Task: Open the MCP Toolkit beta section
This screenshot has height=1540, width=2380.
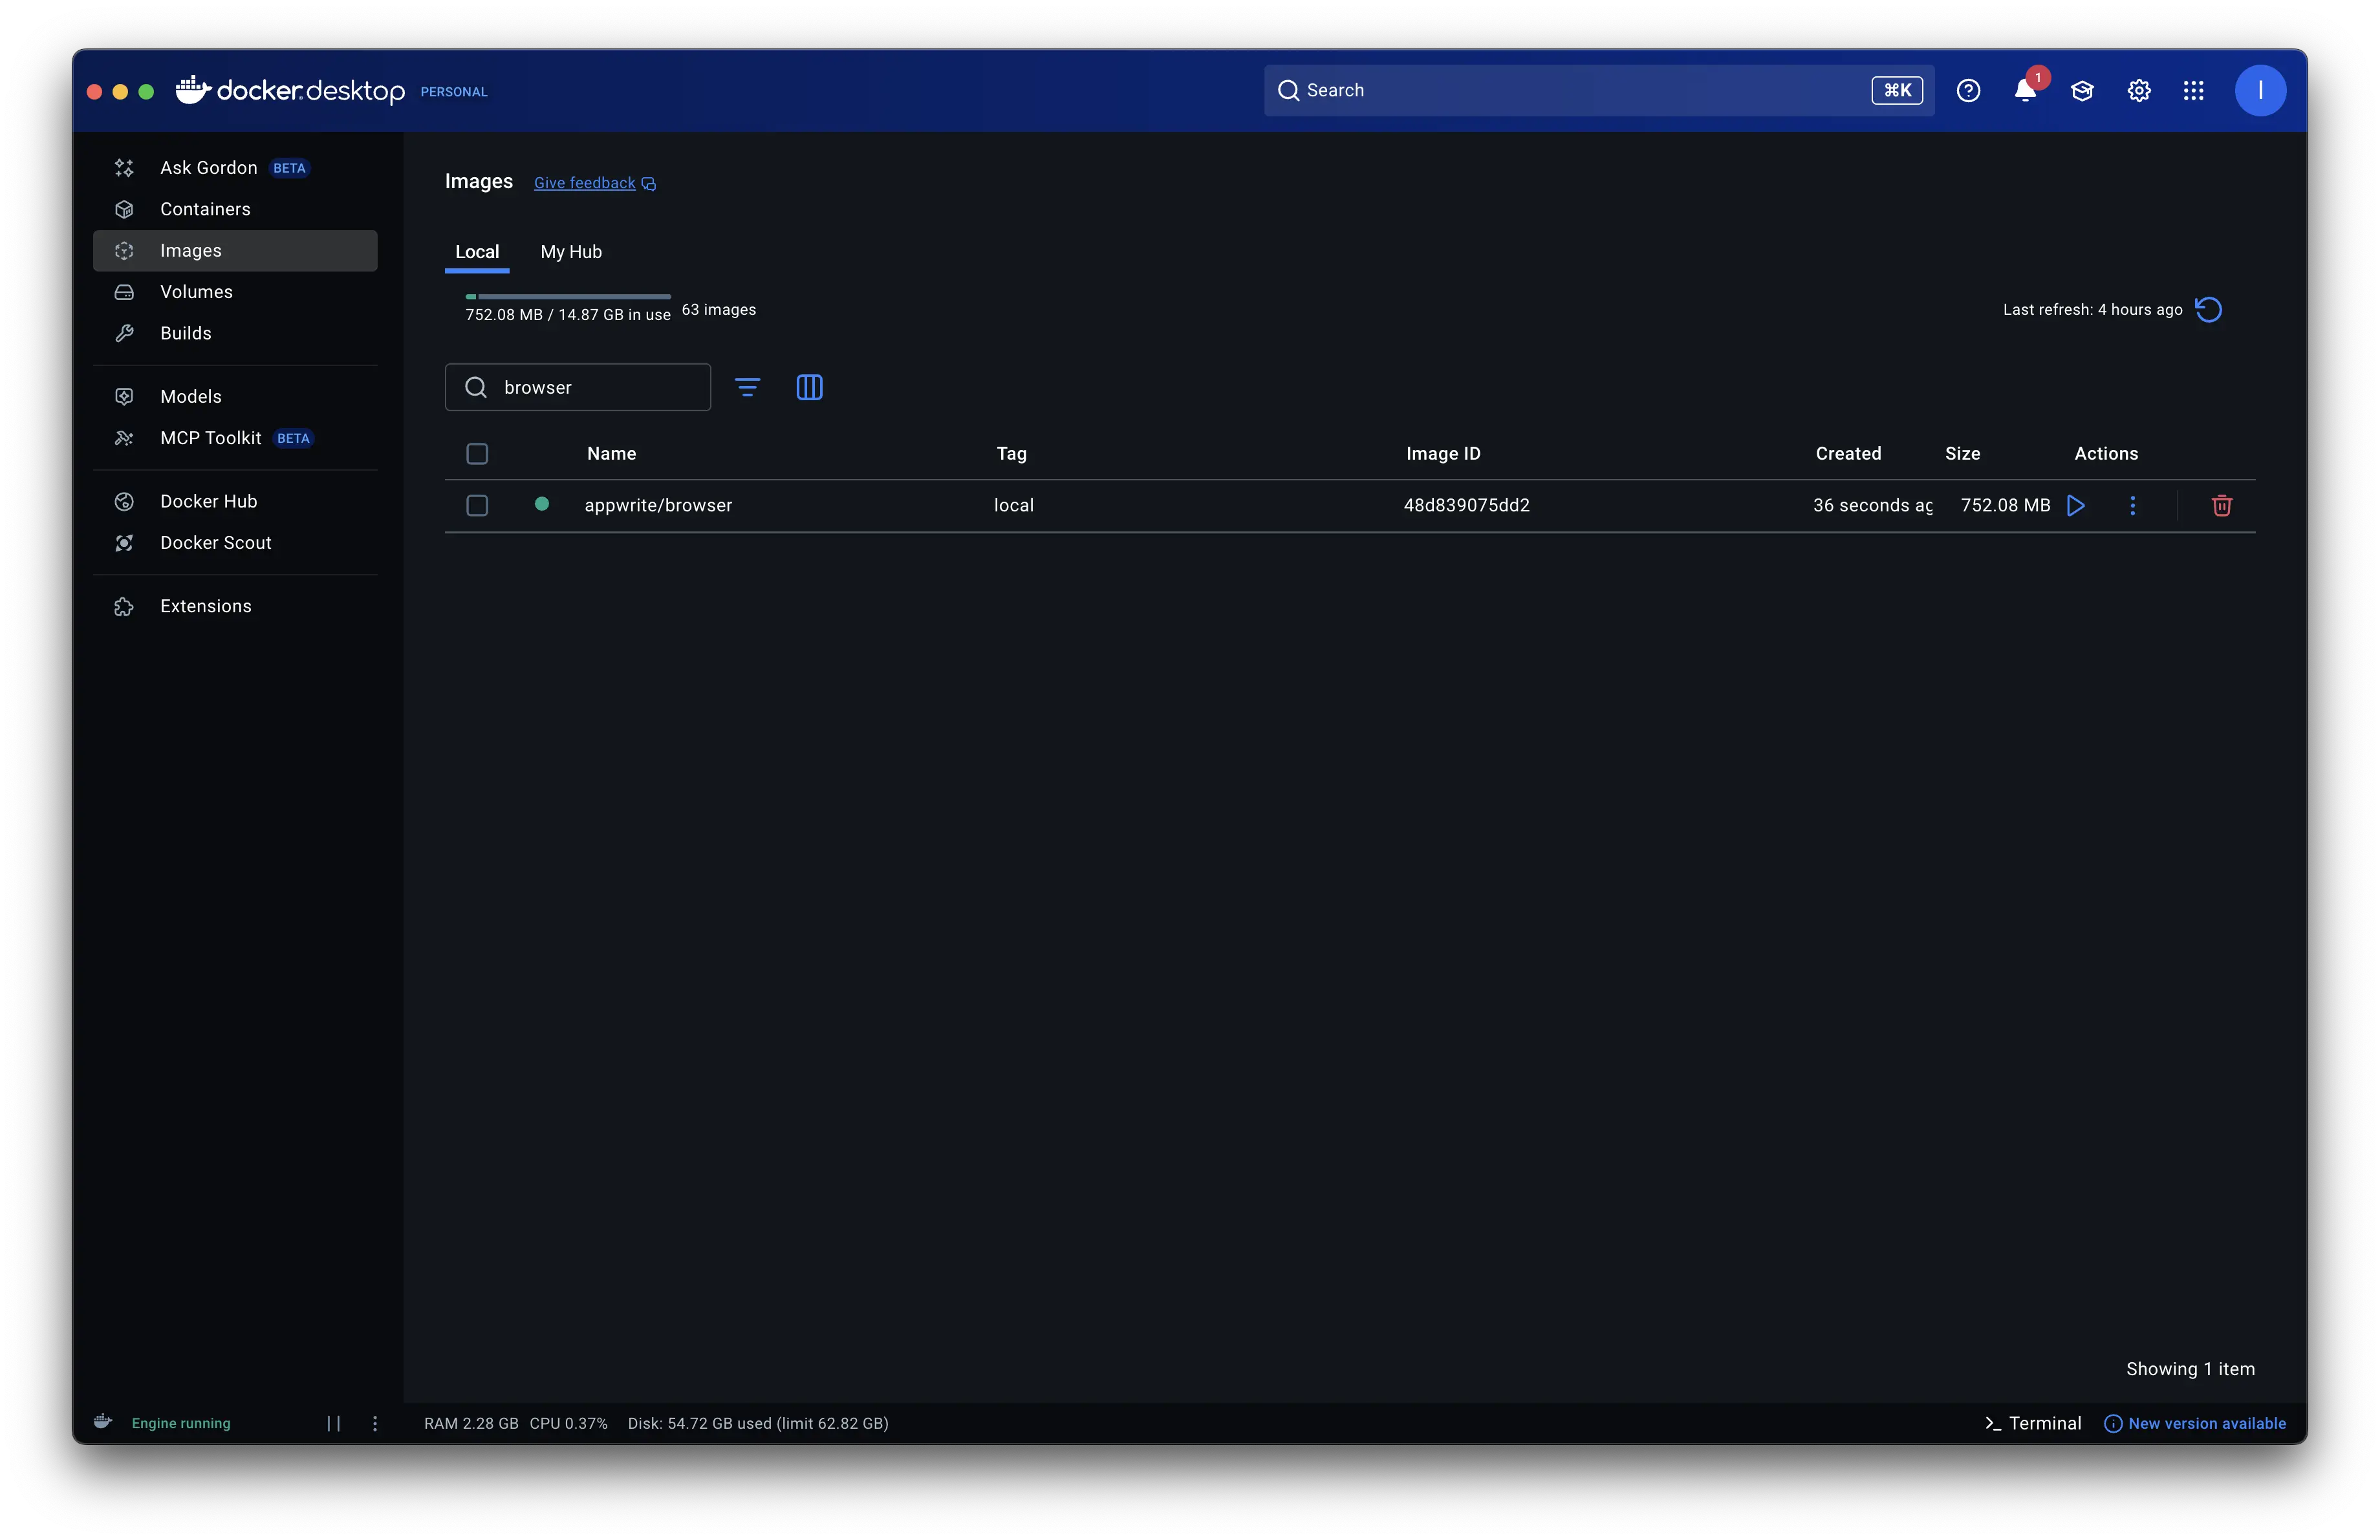Action: [210, 438]
